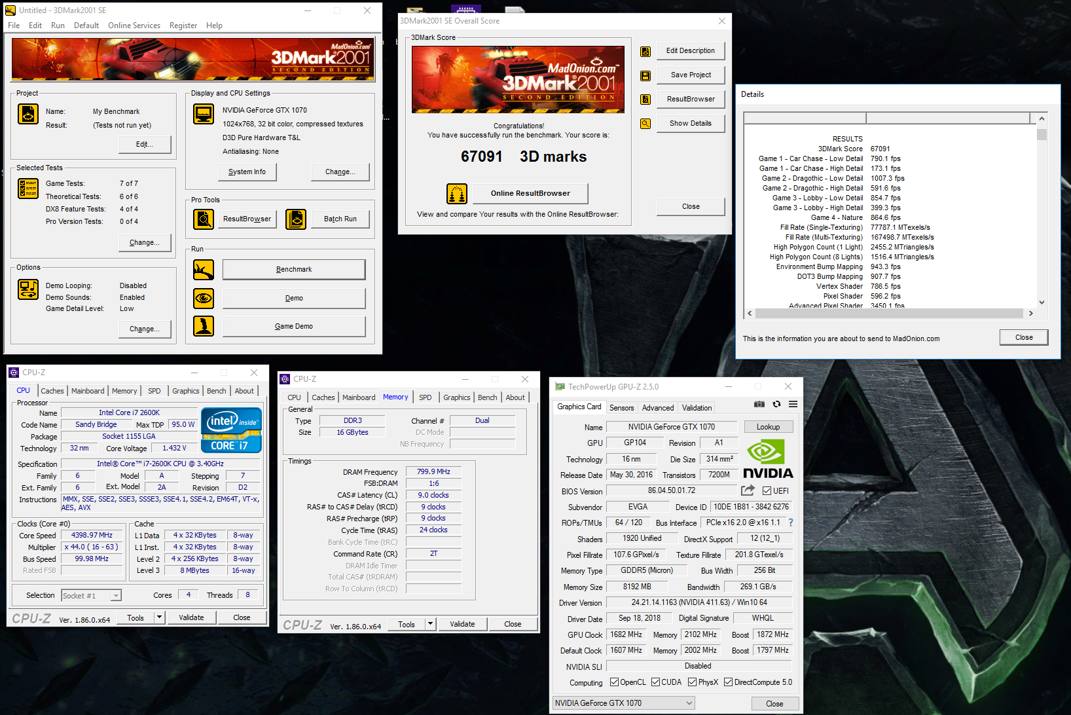Click the Online ResultBrowser globe icon
1071x715 pixels.
(457, 193)
